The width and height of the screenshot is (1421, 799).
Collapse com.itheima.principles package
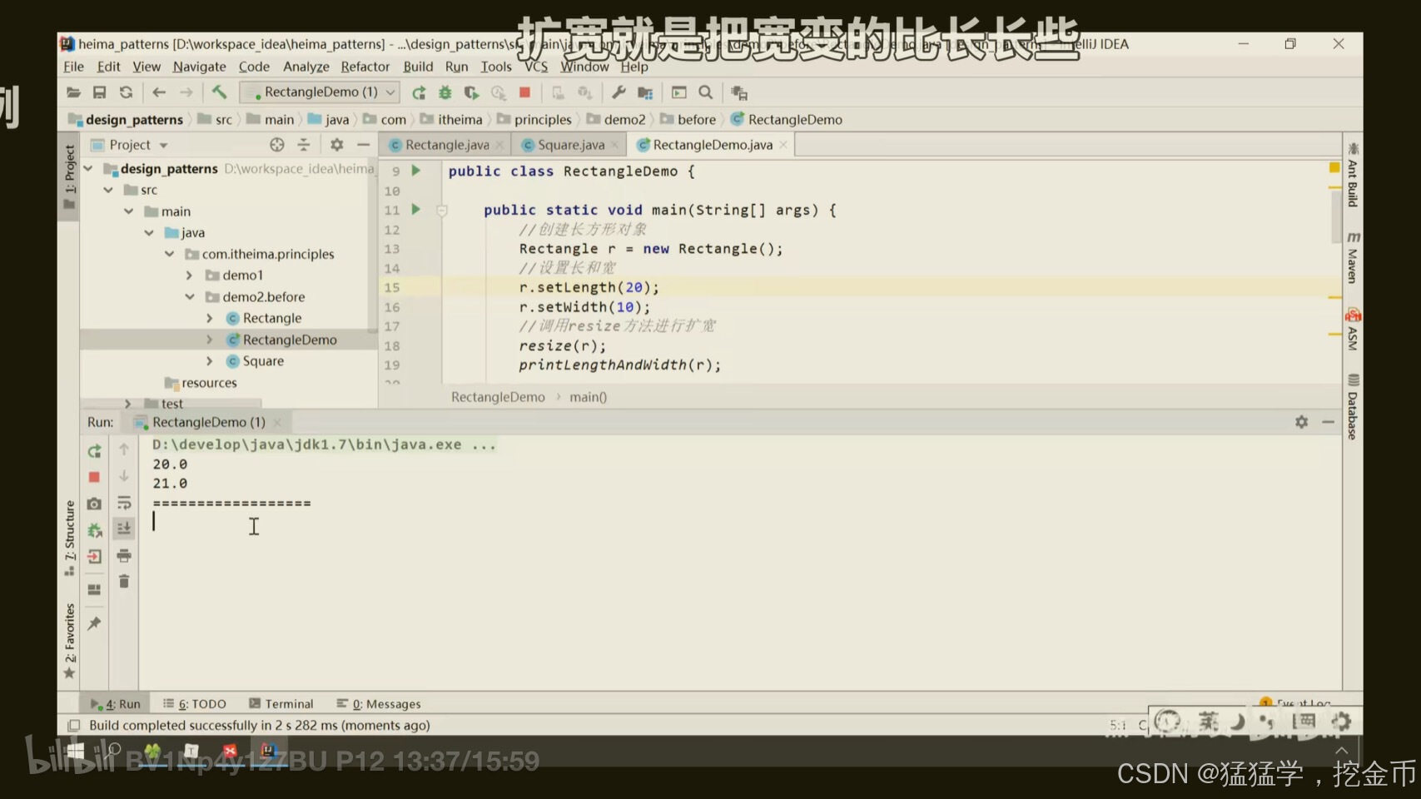(x=169, y=254)
